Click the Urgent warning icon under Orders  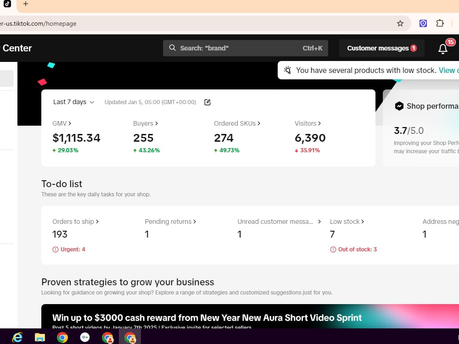tap(56, 250)
